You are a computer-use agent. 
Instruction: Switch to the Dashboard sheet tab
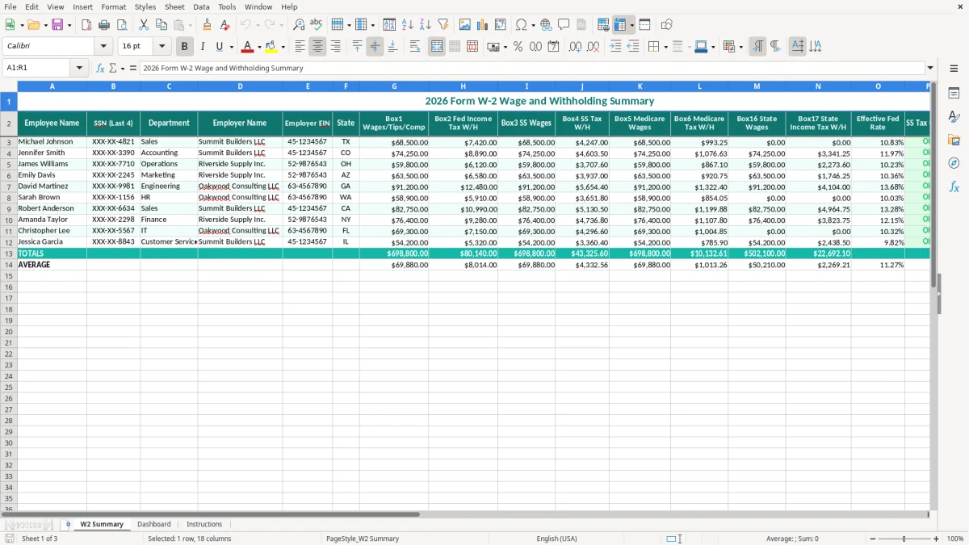pos(154,524)
